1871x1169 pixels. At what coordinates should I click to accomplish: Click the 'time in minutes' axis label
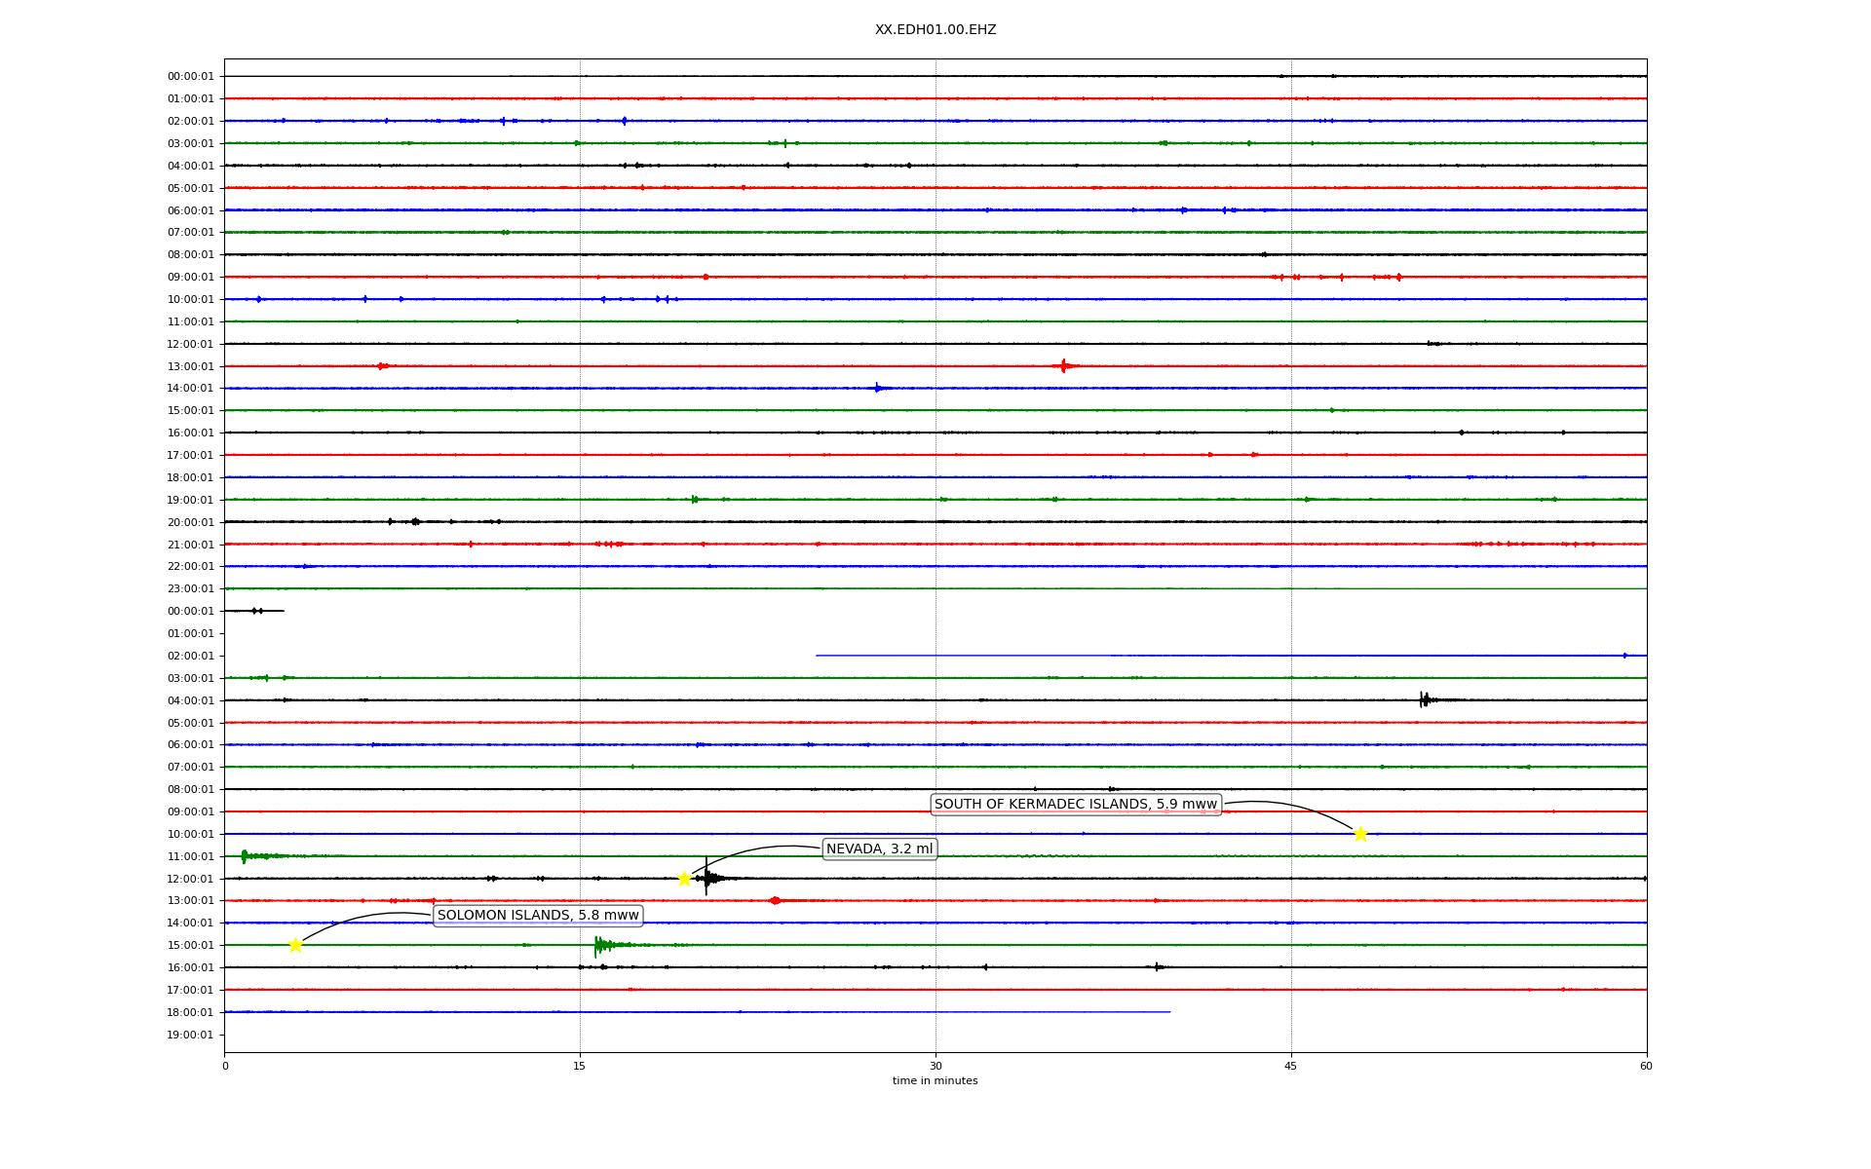coord(935,1081)
